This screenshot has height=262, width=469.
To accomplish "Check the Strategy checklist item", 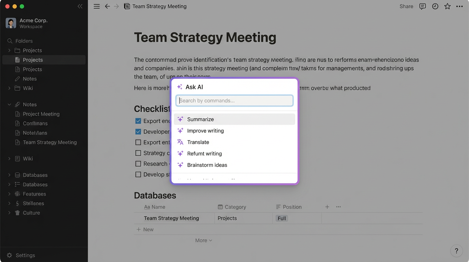I will click(138, 153).
